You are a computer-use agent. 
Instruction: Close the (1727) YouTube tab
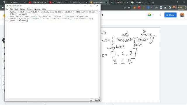[46, 2]
